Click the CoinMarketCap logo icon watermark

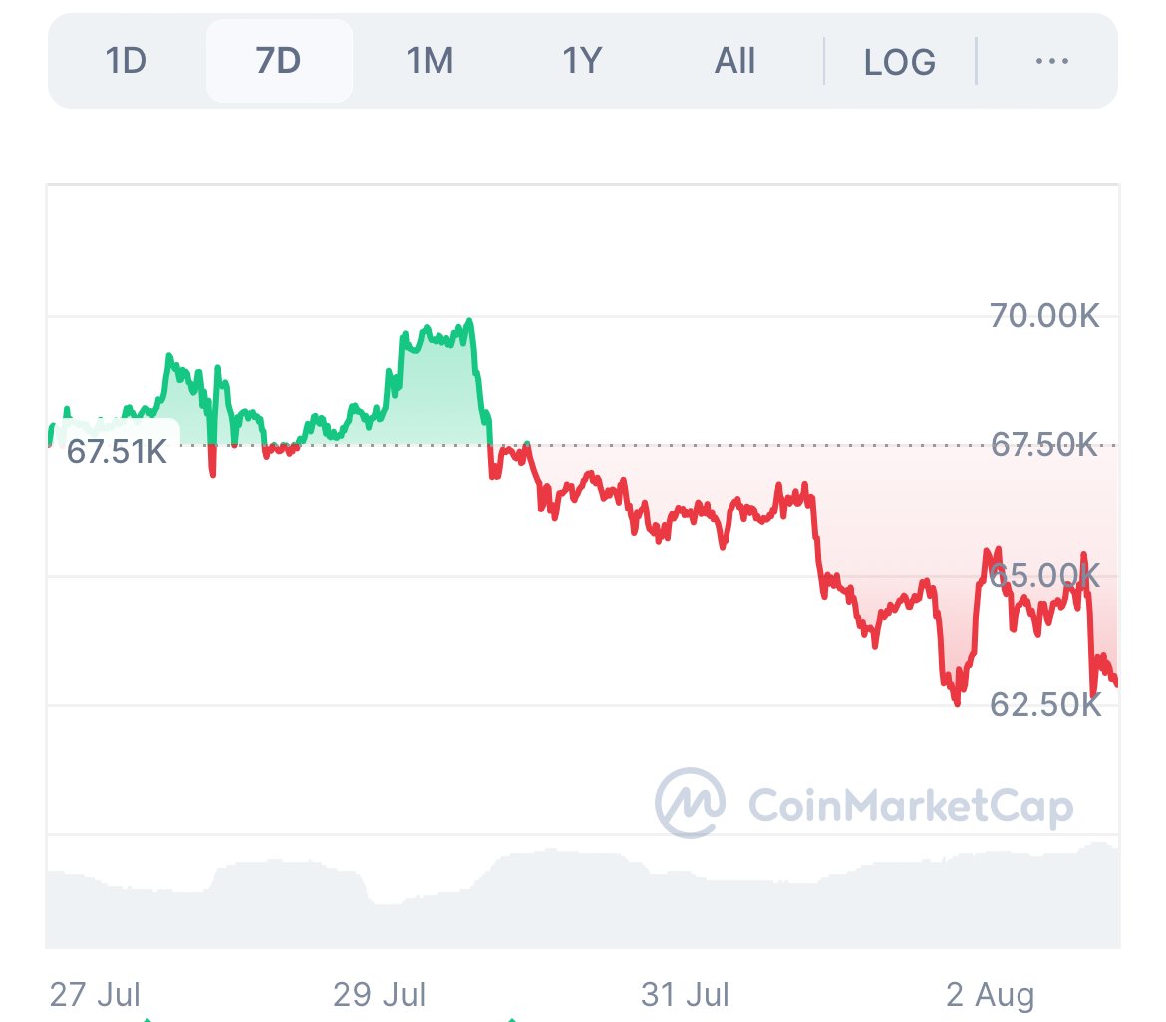690,802
